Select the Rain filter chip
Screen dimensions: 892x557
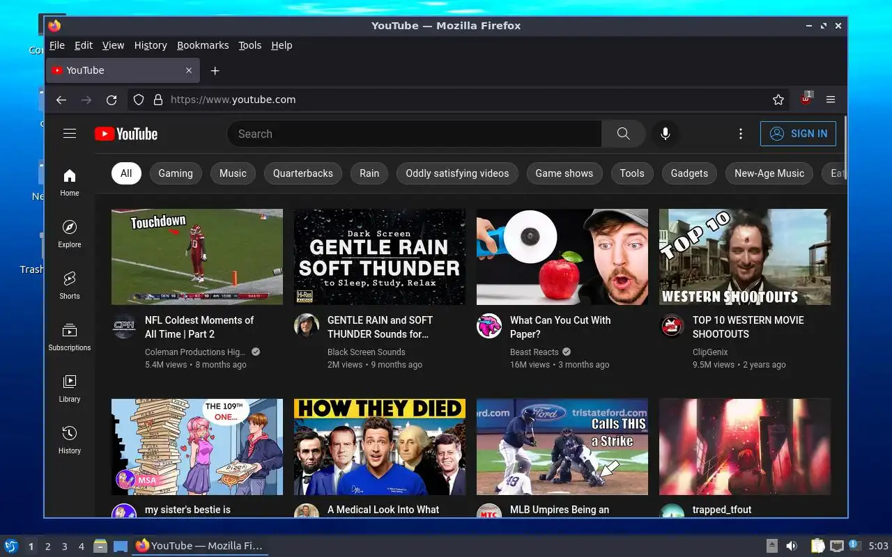click(369, 173)
